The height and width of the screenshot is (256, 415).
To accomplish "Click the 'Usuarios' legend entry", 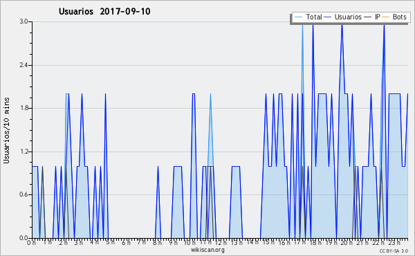I will click(x=348, y=17).
